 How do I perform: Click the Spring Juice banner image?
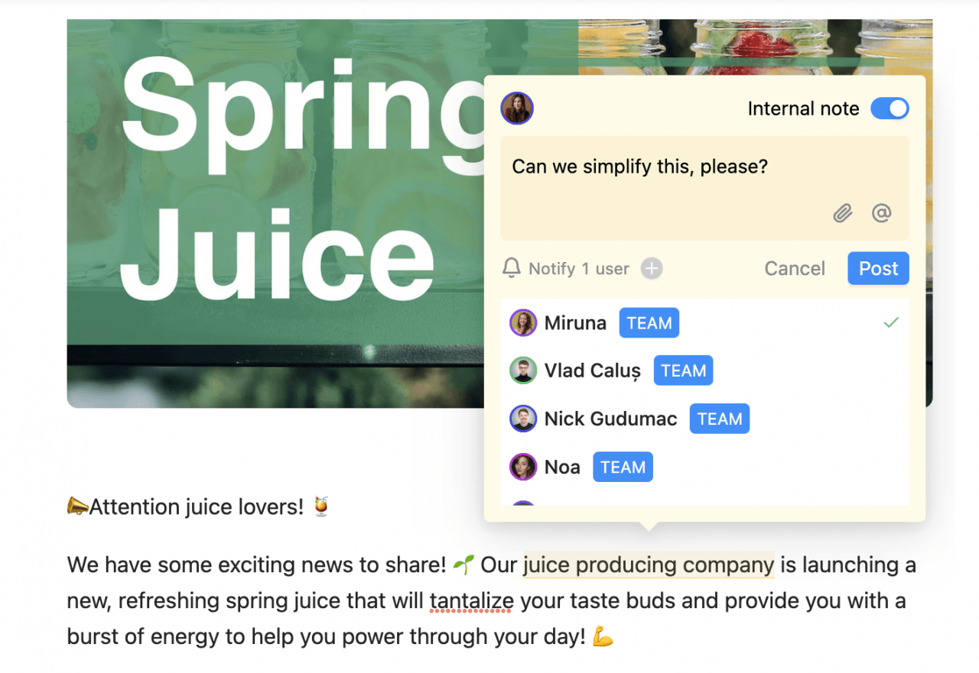tap(275, 214)
